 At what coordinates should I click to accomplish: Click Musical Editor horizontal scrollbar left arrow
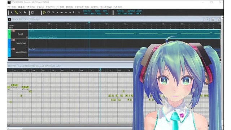click(x=9, y=125)
